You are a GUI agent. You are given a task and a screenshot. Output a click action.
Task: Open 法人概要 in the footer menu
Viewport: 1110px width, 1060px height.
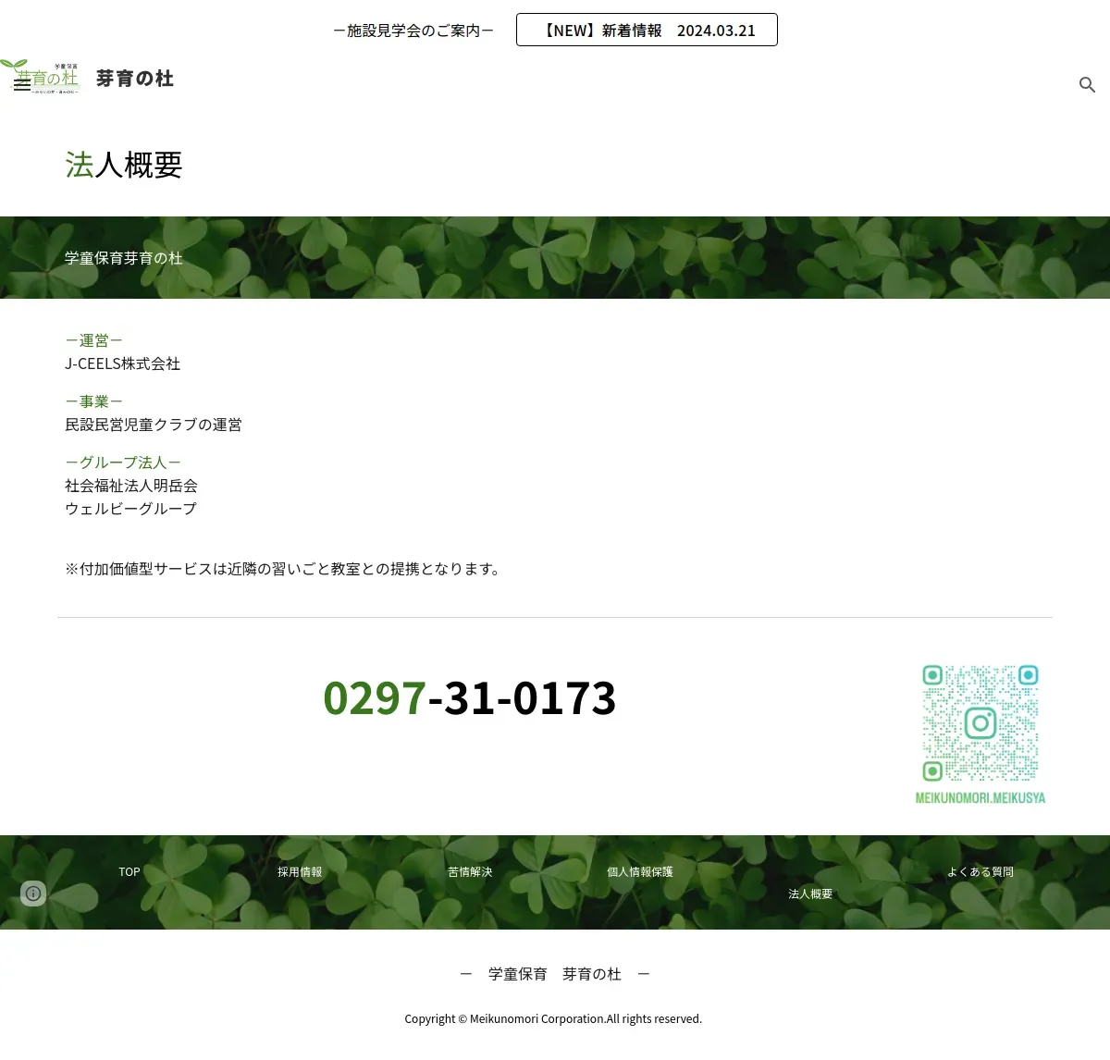(x=810, y=894)
